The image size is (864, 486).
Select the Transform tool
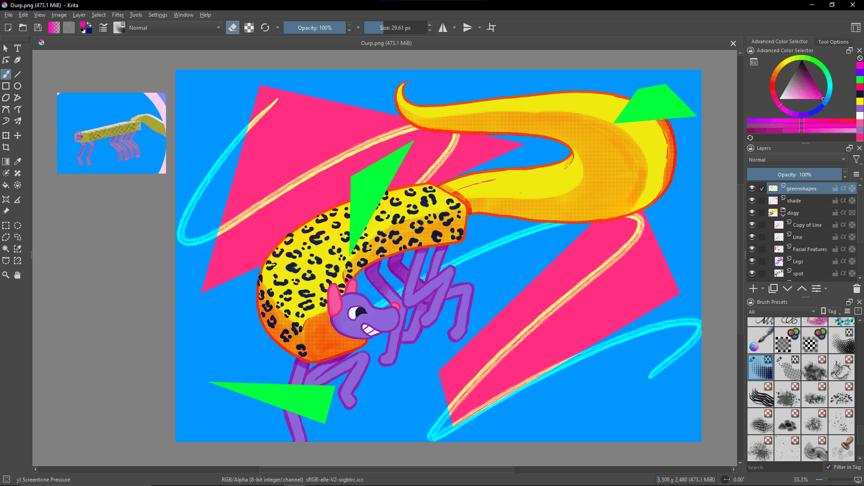point(6,135)
